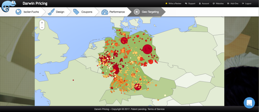This screenshot has width=259, height=112.
Task: Click the Darwin Pricing chameleon logo
Action: point(9,6)
